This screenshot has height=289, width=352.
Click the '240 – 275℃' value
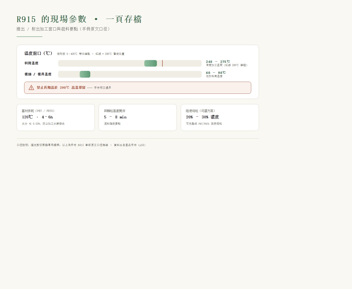[218, 62]
